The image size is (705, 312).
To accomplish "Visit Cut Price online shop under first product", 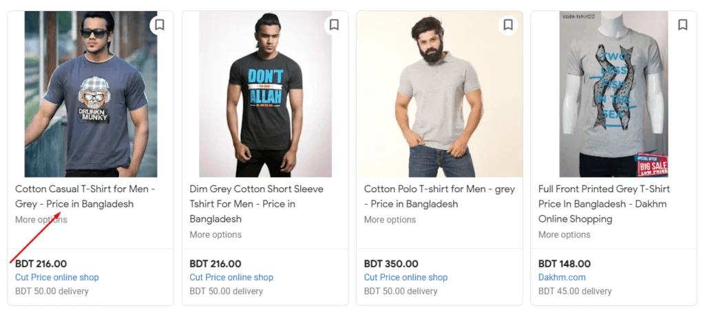I will 57,278.
